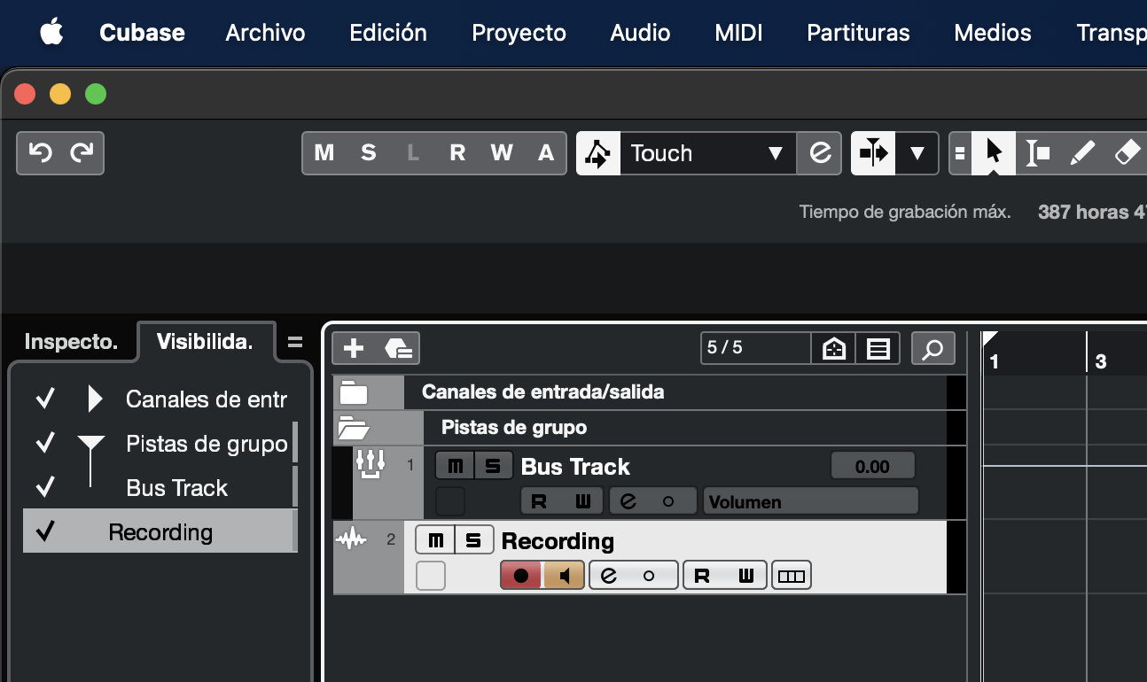Open the track search magnifier

(x=932, y=348)
